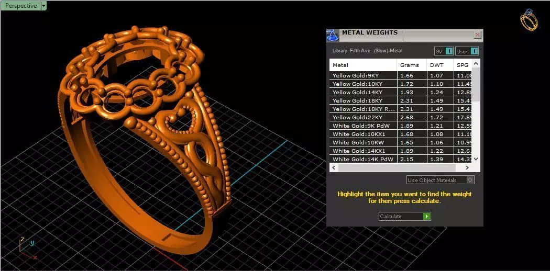This screenshot has width=550, height=271.
Task: Click the gold ring icon in top-right corner
Action: tap(529, 20)
